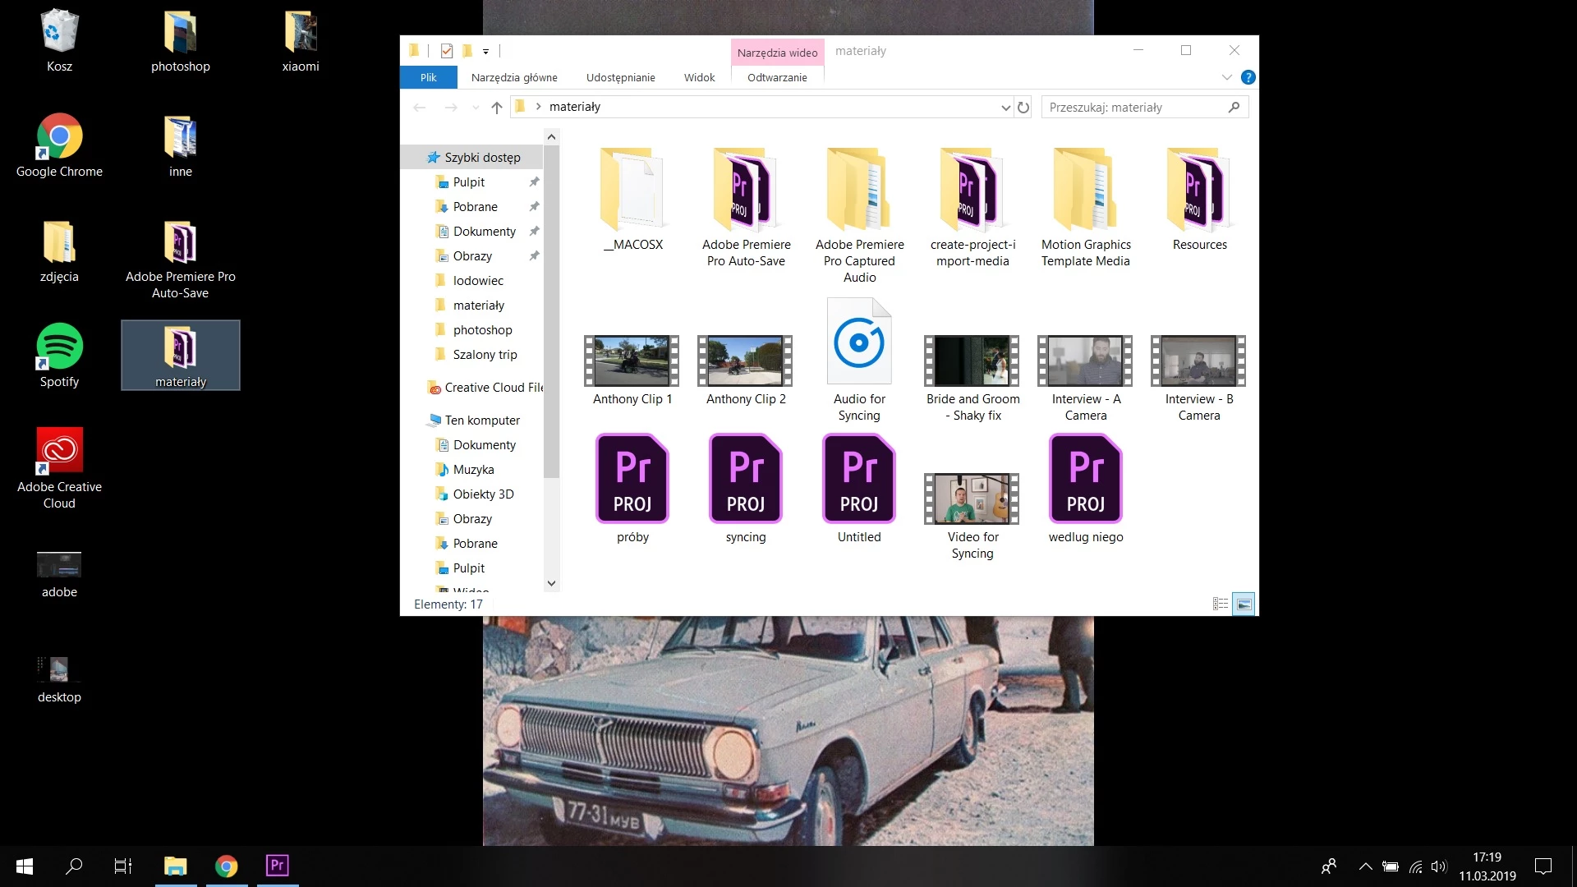Click the refresh button next to address bar

click(1023, 108)
